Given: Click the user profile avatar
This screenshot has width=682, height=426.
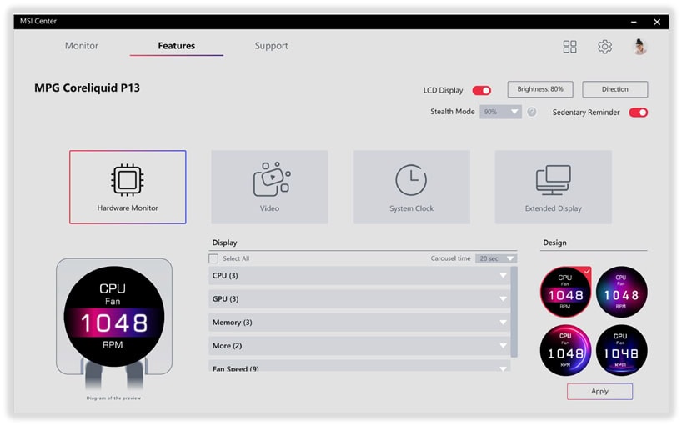Looking at the screenshot, I should [x=639, y=47].
